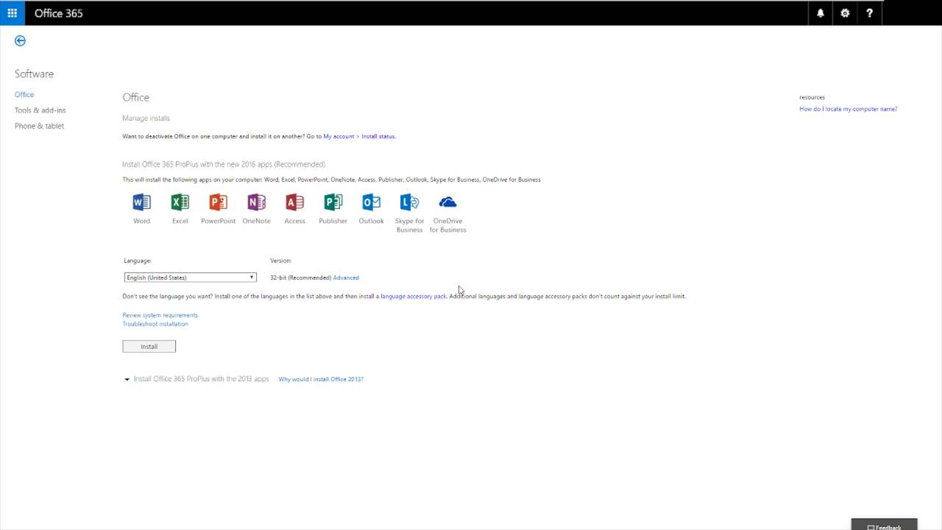Screen dimensions: 942x530
Task: Click the PowerPoint app icon
Action: click(218, 202)
